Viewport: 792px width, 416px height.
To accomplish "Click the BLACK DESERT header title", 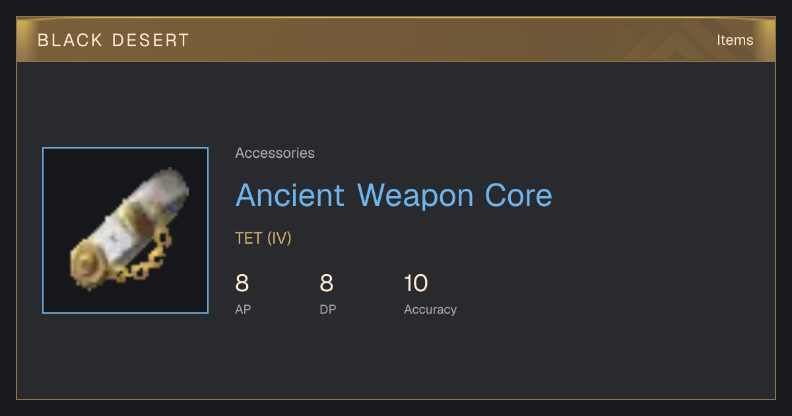I will pyautogui.click(x=114, y=40).
